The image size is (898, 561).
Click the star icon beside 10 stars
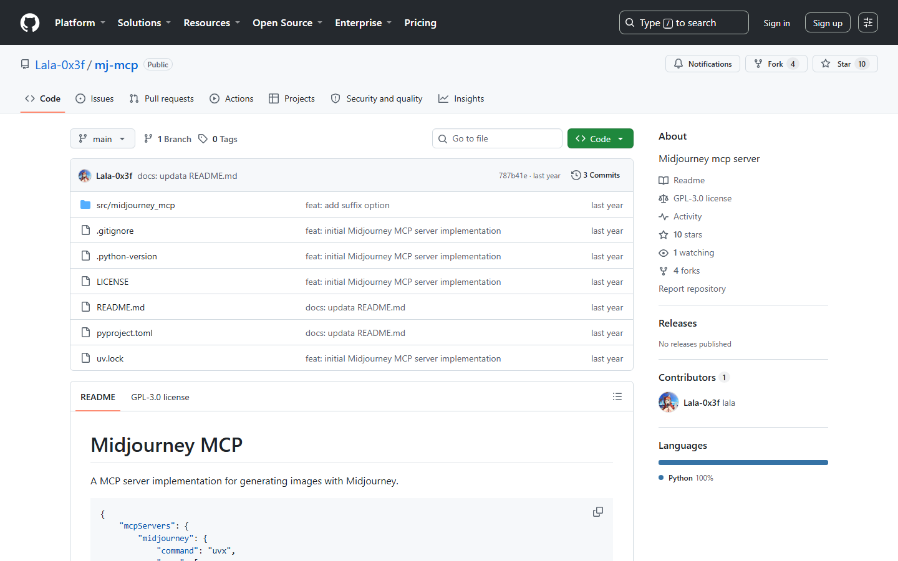click(x=664, y=234)
